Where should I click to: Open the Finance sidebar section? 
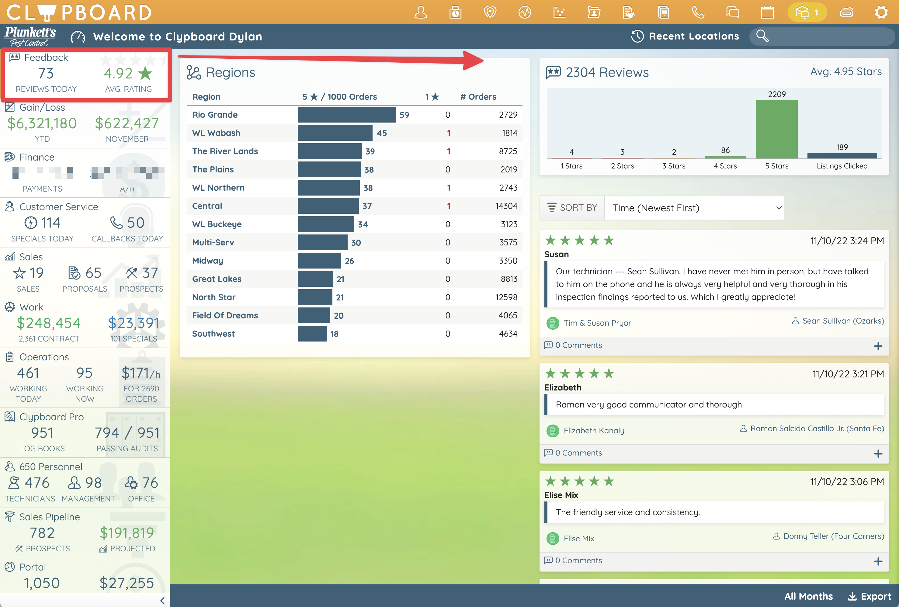[85, 173]
